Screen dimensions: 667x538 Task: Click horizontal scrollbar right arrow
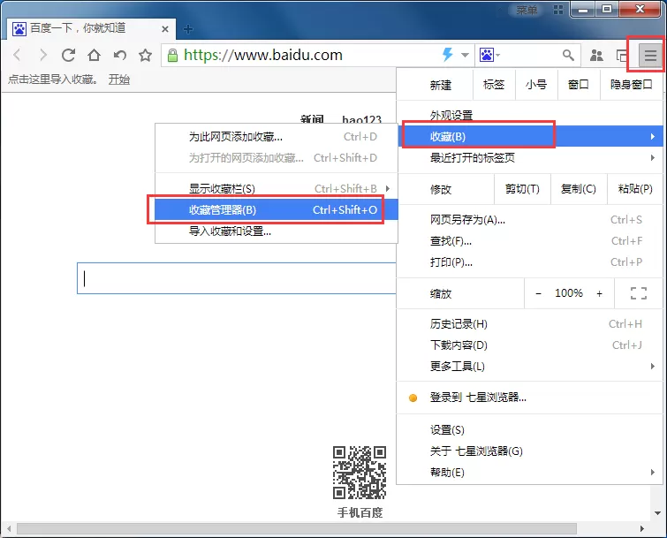pos(642,528)
